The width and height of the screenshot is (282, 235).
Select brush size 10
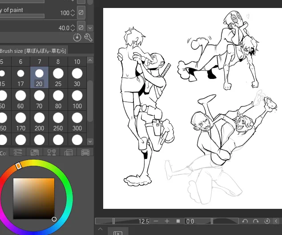77,62
